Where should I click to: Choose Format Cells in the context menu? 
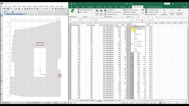[x=138, y=44]
